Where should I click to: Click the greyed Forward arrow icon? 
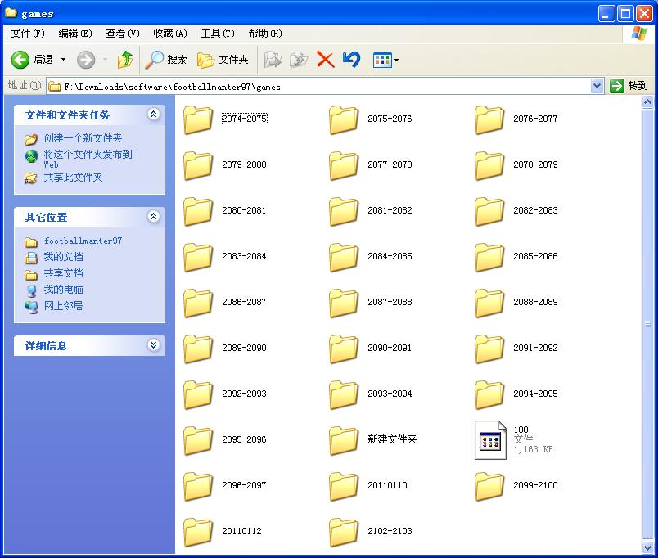[86, 60]
